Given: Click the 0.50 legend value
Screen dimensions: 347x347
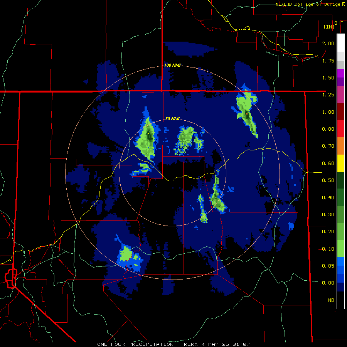Looking at the screenshot, I should click(x=328, y=180).
